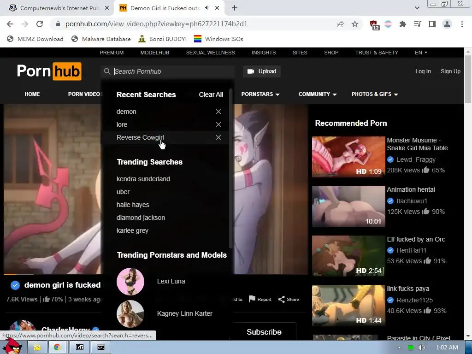Open the Windows ISOs bookmark
This screenshot has width=472, height=354.
[x=218, y=39]
